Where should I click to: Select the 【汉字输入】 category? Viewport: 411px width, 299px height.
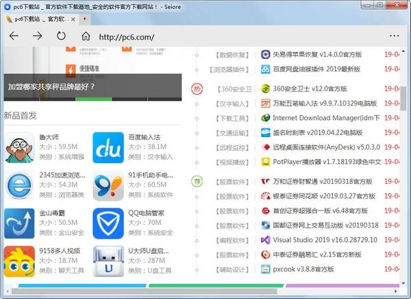point(232,104)
